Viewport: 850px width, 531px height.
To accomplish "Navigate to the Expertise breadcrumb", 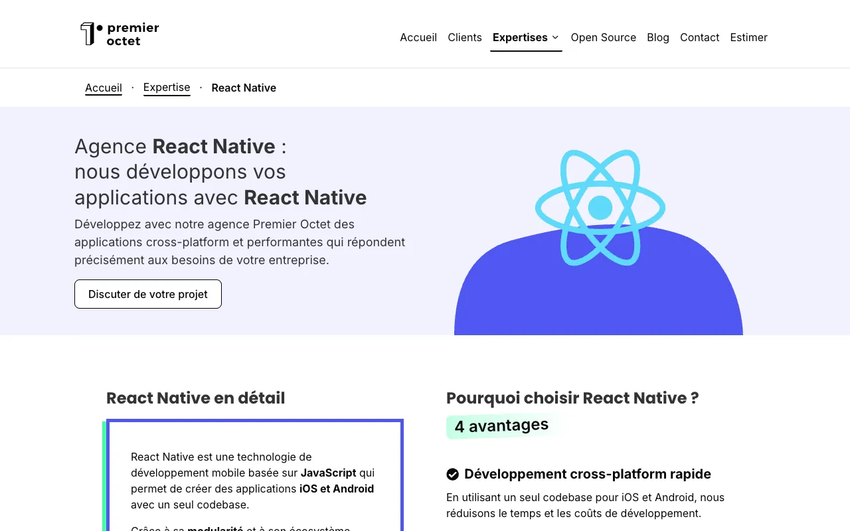I will (x=167, y=88).
